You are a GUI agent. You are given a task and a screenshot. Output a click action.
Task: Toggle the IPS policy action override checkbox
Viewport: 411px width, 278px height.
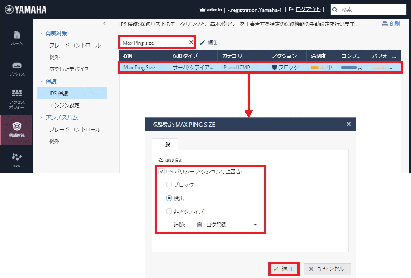[x=161, y=172]
